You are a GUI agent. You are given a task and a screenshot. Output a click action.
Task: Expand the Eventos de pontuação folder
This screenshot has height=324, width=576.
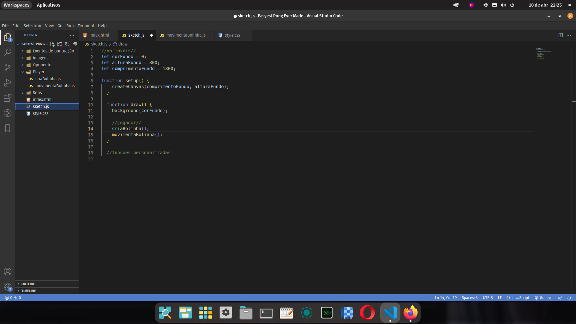tap(47, 51)
